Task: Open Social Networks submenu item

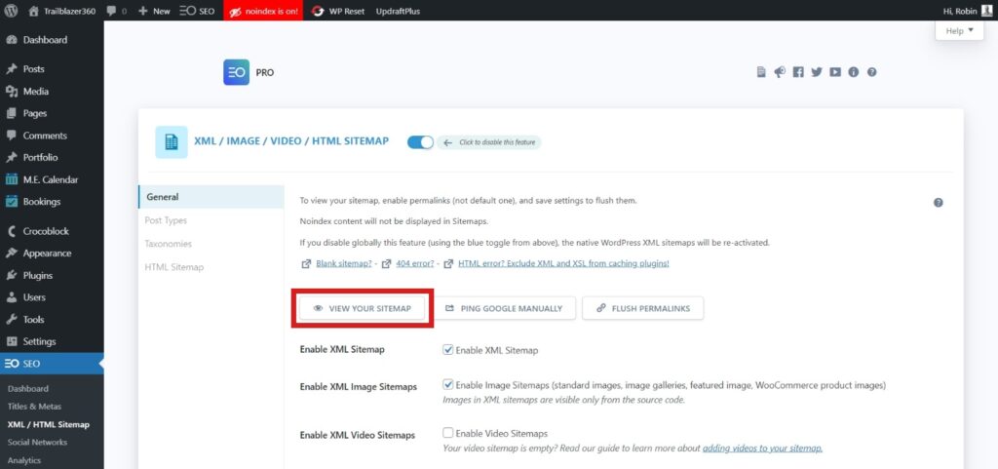Action: click(x=37, y=443)
